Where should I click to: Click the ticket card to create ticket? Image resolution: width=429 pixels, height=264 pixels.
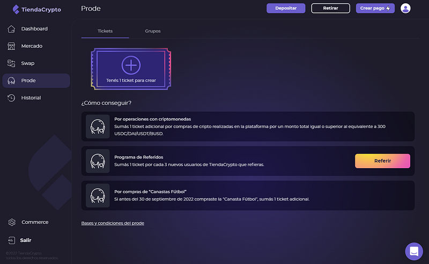click(131, 69)
